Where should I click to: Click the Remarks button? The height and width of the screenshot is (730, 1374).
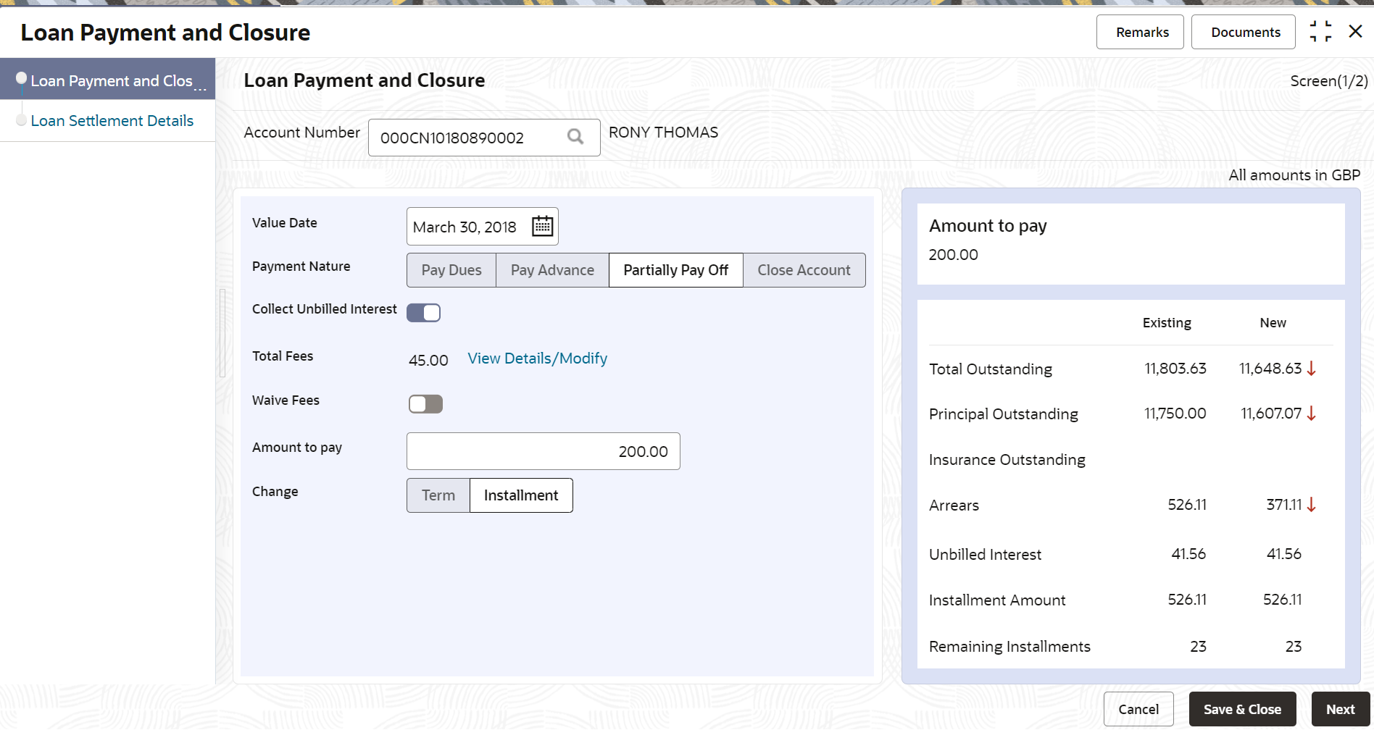(1141, 33)
